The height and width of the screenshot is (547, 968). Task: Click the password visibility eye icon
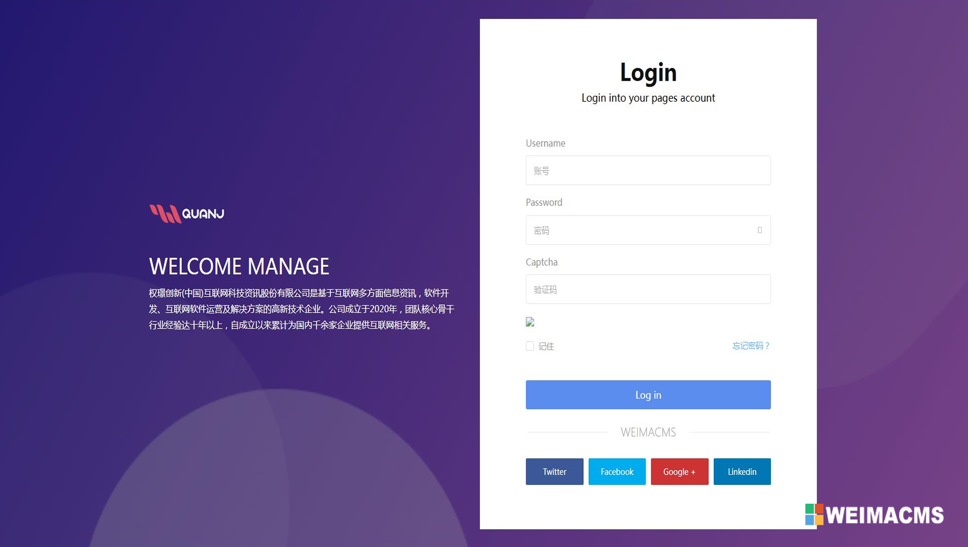(x=759, y=230)
